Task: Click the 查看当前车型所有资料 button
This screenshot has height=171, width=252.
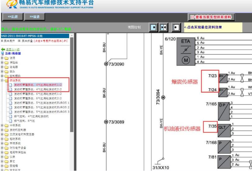Action: (x=211, y=17)
